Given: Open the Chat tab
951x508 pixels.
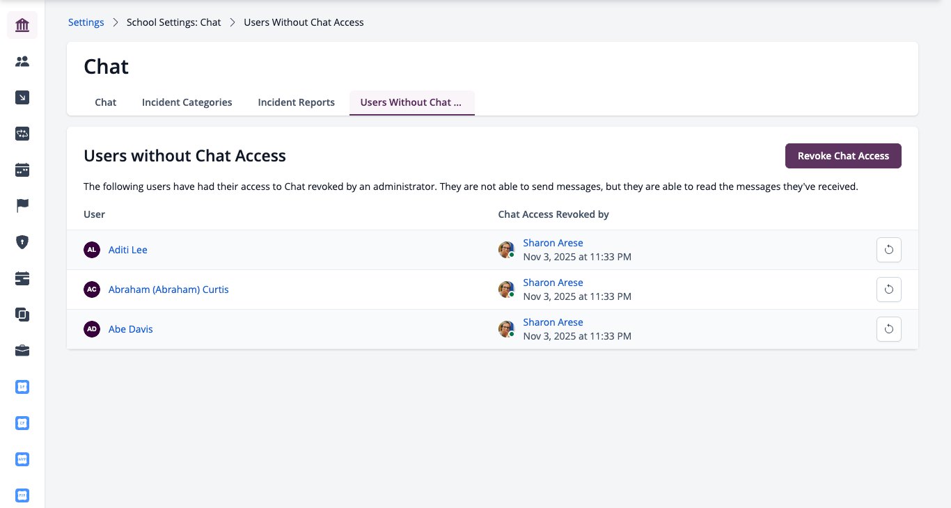Looking at the screenshot, I should point(106,102).
